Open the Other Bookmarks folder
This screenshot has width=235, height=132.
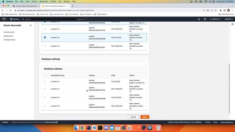226,14
